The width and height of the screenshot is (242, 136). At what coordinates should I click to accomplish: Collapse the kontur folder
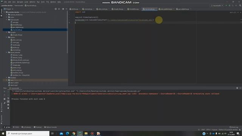[7, 37]
